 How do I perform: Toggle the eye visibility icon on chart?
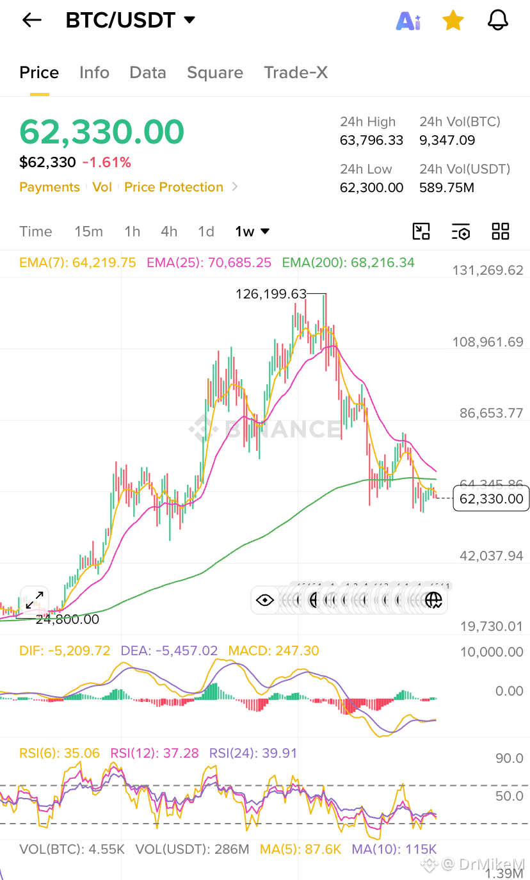click(x=265, y=600)
